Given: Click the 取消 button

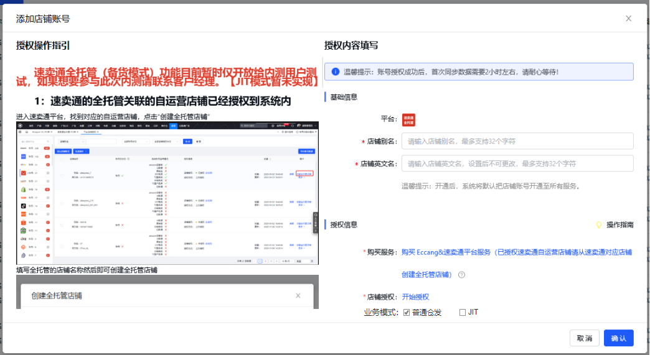Looking at the screenshot, I should (x=585, y=338).
